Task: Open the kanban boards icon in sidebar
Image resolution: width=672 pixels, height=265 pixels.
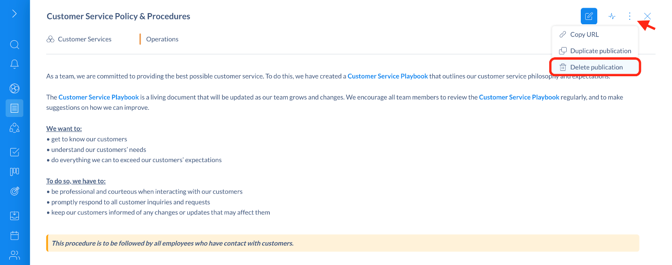Action: tap(15, 172)
